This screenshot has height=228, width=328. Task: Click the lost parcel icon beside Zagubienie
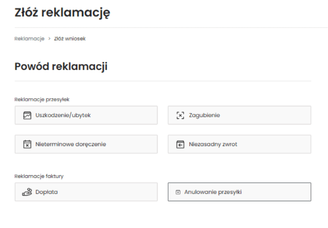(x=180, y=115)
